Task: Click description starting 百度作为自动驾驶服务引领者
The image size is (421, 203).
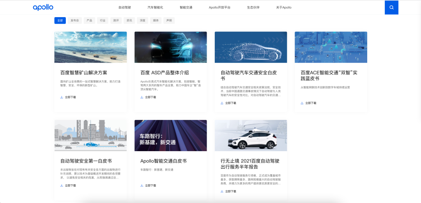Action: (x=251, y=180)
